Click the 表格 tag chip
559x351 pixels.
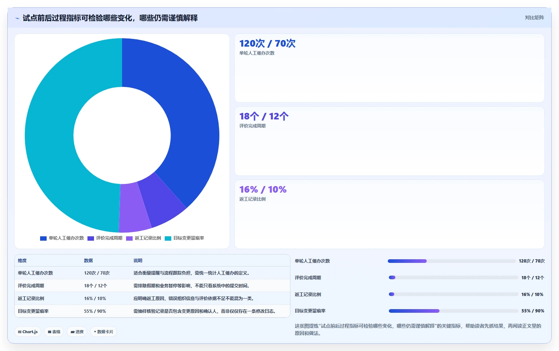point(54,332)
